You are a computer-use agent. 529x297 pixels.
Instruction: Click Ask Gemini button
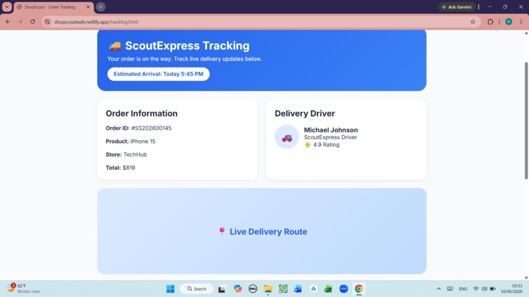click(457, 7)
